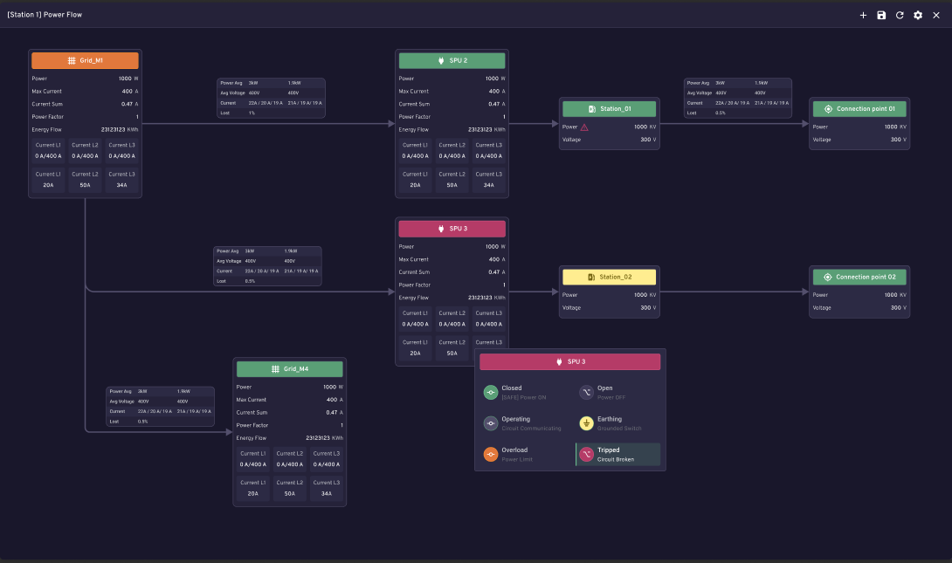The width and height of the screenshot is (952, 563).
Task: Select the Closed state icon in SPU 3 popup
Action: [x=491, y=393]
